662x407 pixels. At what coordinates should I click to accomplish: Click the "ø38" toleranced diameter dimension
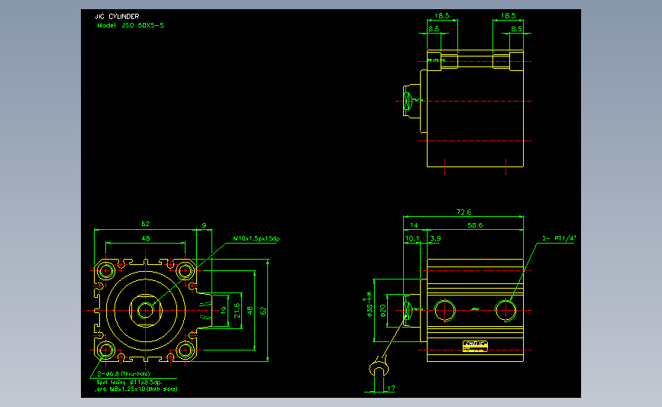368,305
